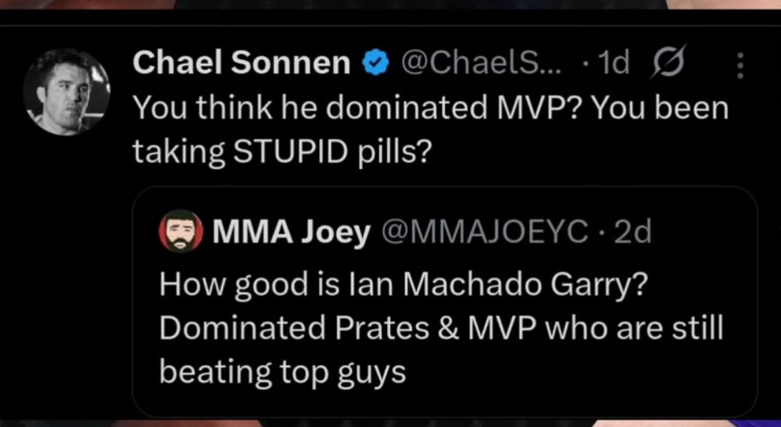Open the 1d timestamp of the tweet
Screen dimensions: 781x427
coord(614,64)
